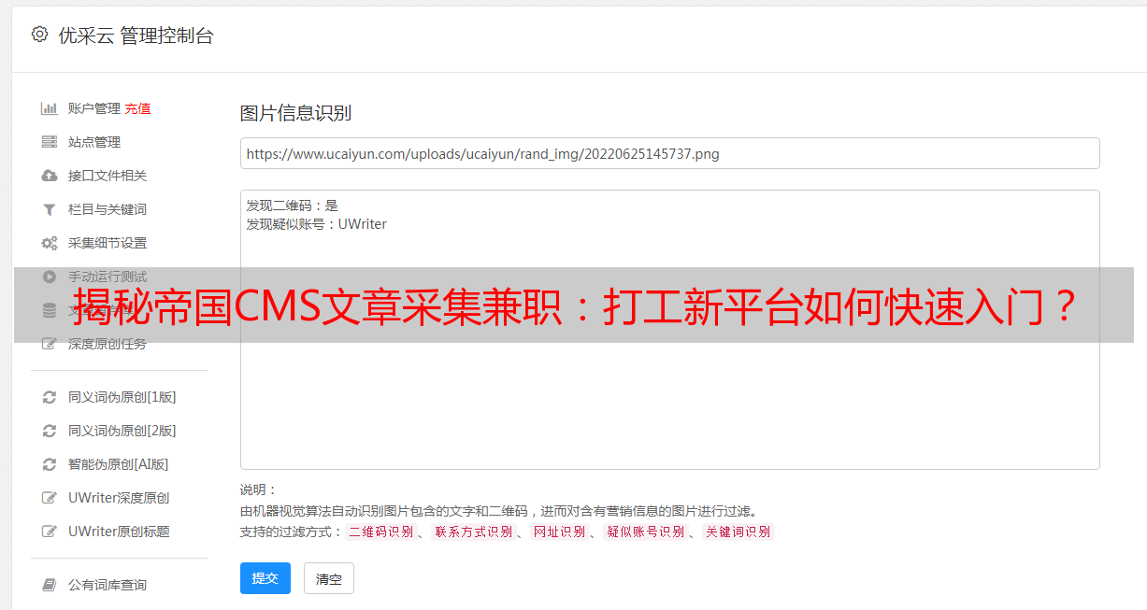Open the UWriter原创标题 menu item

coord(119,532)
